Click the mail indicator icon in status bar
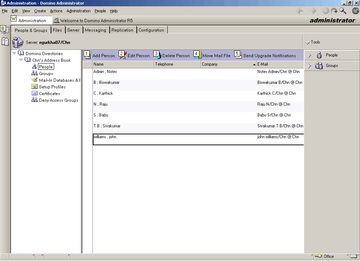This screenshot has width=360, height=261. (x=354, y=256)
